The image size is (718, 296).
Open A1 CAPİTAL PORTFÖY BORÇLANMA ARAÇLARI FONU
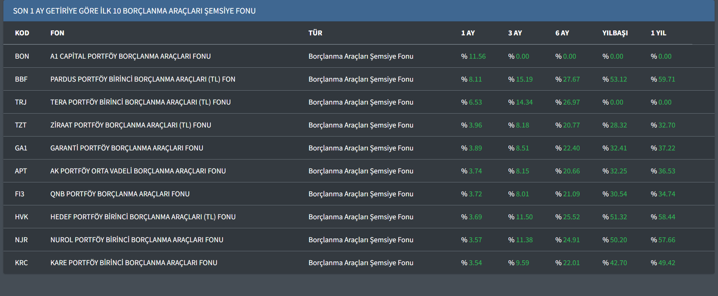130,56
